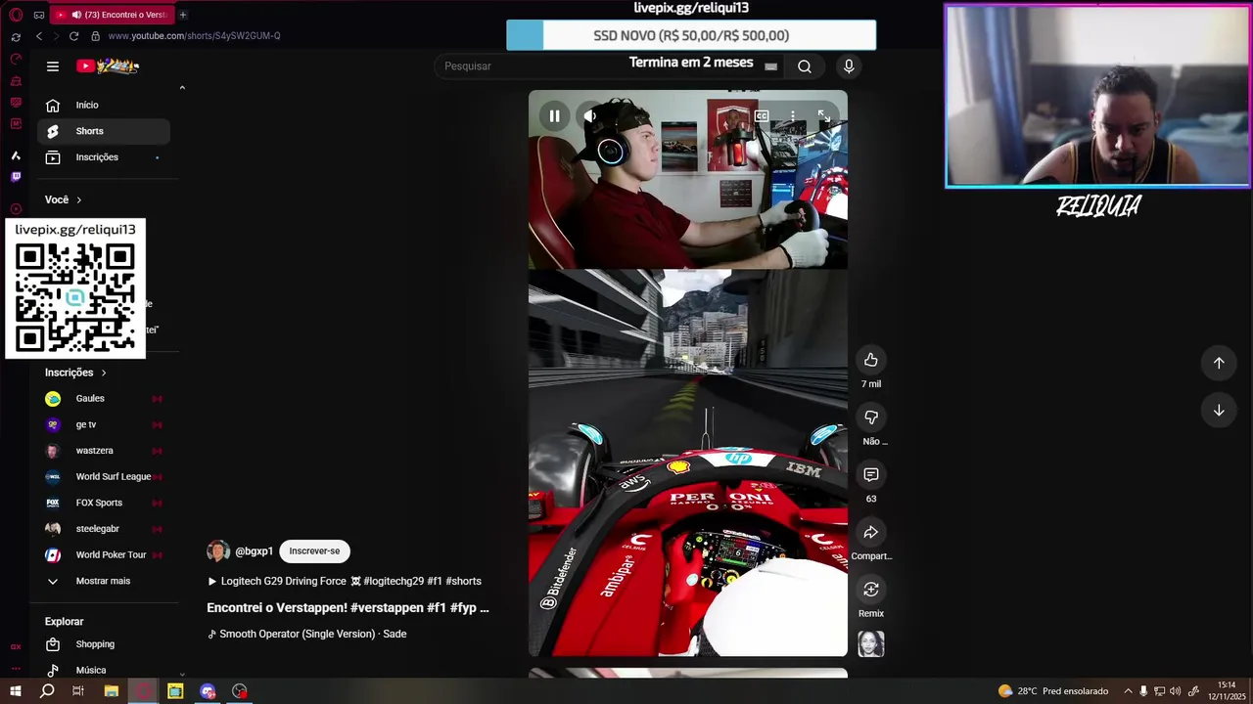Open the YouTube guide hamburger menu
Viewport: 1253px width, 704px height.
point(53,66)
